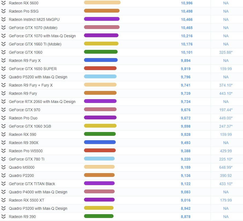Open Quadro P3200 with Max-Q Design link
The height and width of the screenshot is (221, 243).
38,209
